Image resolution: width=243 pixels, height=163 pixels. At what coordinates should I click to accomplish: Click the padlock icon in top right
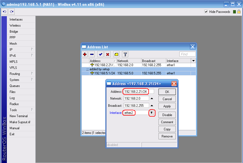click(x=239, y=12)
